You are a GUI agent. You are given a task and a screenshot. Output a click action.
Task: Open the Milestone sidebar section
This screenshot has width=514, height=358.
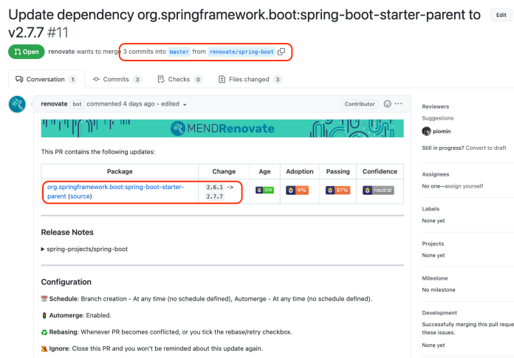click(x=435, y=278)
